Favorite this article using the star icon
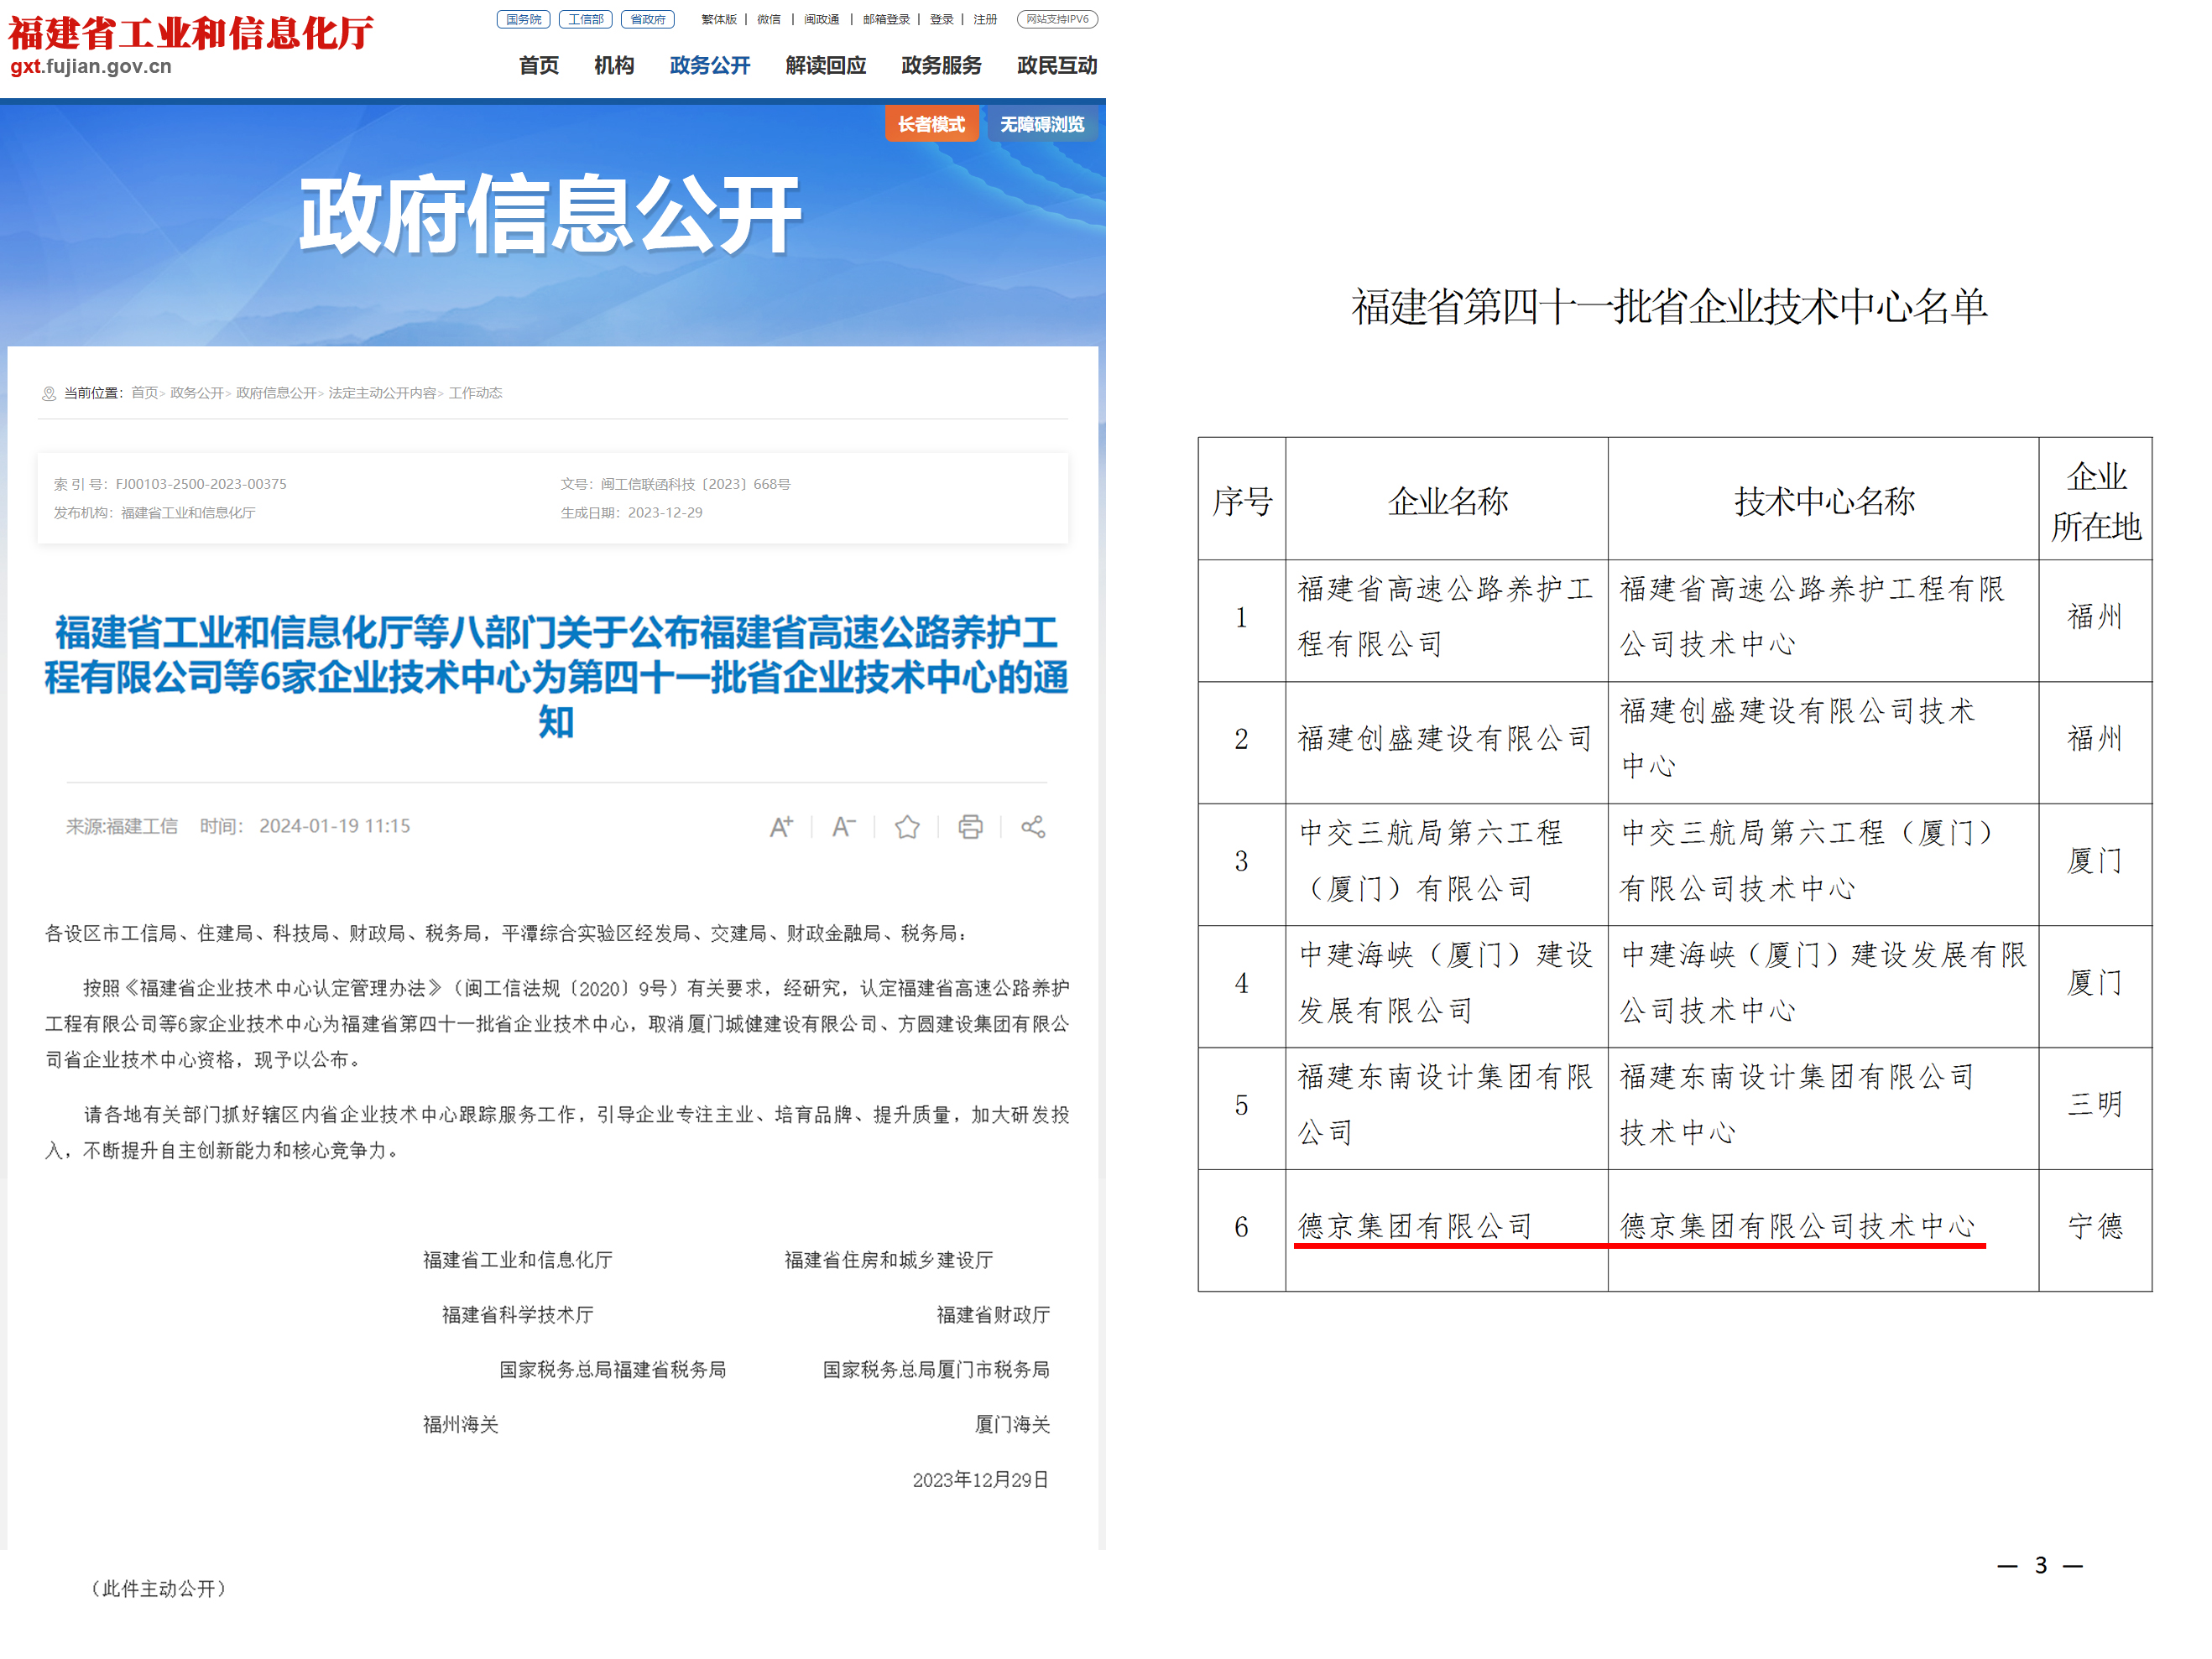Image resolution: width=2212 pixels, height=1659 pixels. (906, 828)
